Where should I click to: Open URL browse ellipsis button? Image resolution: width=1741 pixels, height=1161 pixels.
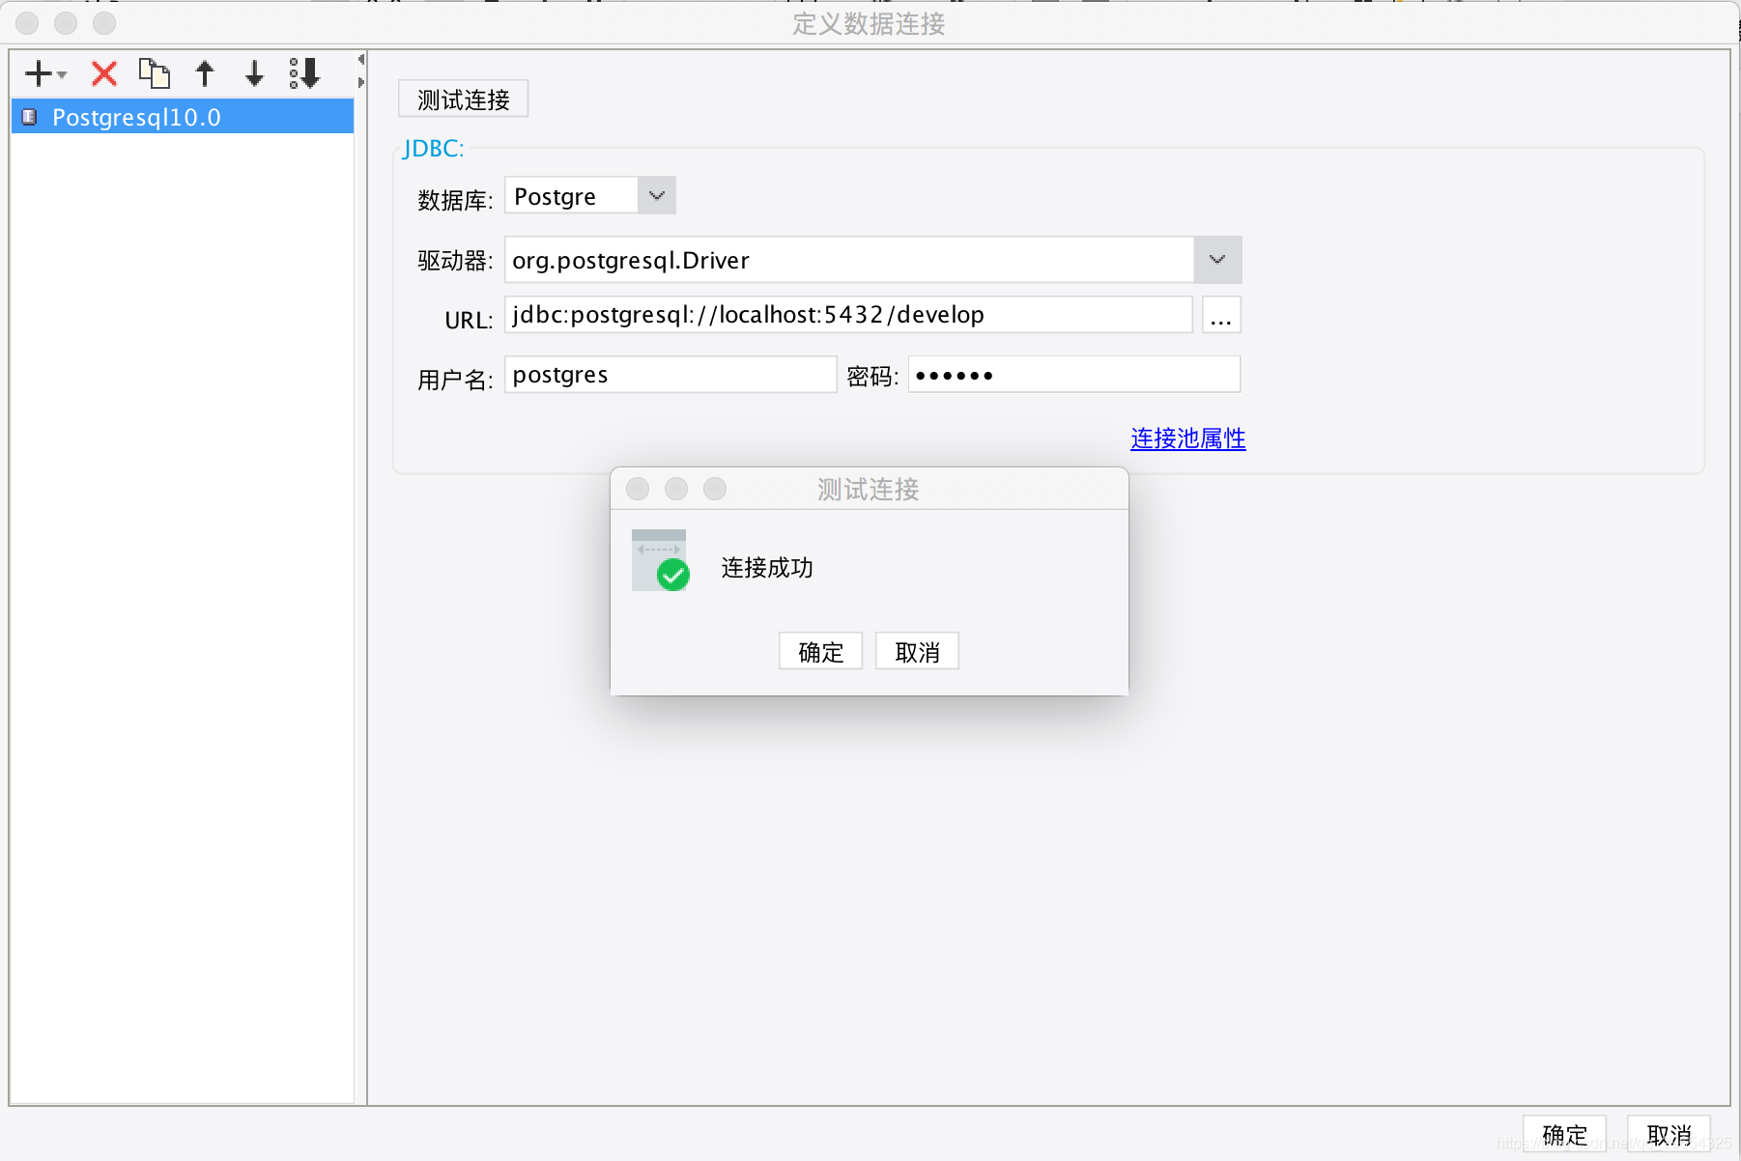1221,315
